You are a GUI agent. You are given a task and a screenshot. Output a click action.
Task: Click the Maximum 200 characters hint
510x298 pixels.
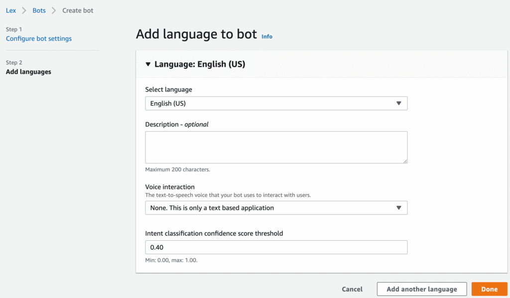tap(178, 169)
